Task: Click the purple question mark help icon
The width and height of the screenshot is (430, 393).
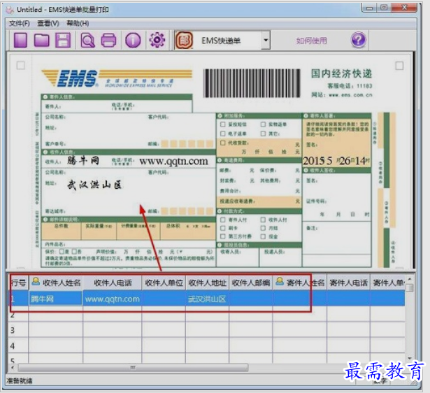Action: 358,40
